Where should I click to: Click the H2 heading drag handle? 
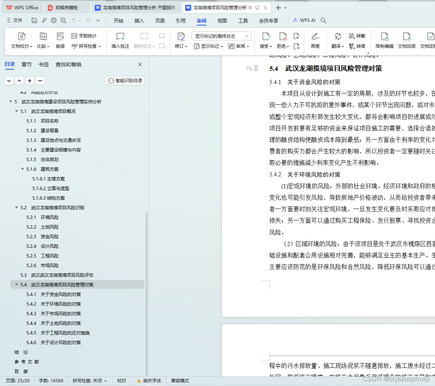(256, 68)
